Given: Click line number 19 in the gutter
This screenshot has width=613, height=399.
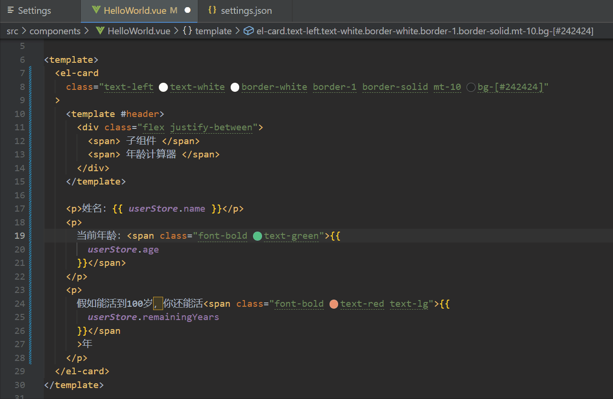Looking at the screenshot, I should (19, 236).
